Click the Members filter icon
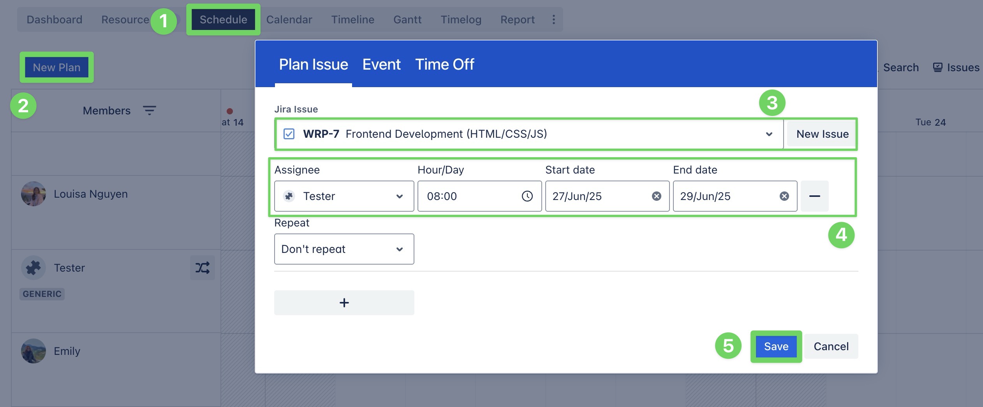983x407 pixels. (x=149, y=111)
